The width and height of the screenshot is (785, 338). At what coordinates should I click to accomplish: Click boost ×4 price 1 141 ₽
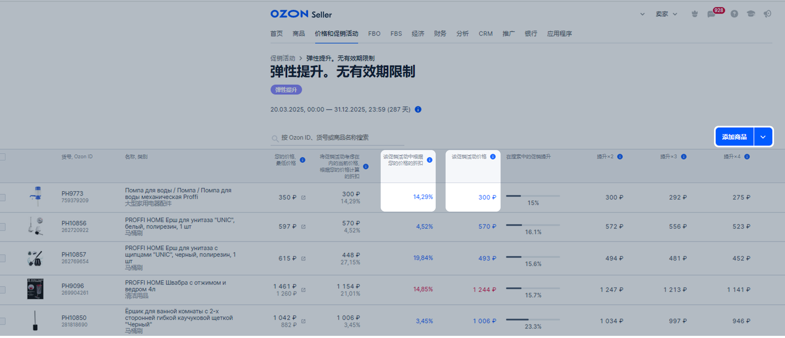(738, 290)
